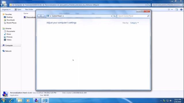Open Documents library in the navigation pane

click(11, 31)
